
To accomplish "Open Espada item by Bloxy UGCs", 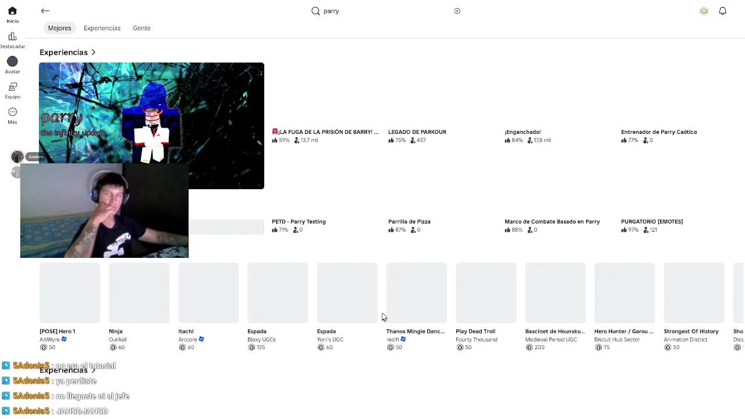I will coord(278,293).
